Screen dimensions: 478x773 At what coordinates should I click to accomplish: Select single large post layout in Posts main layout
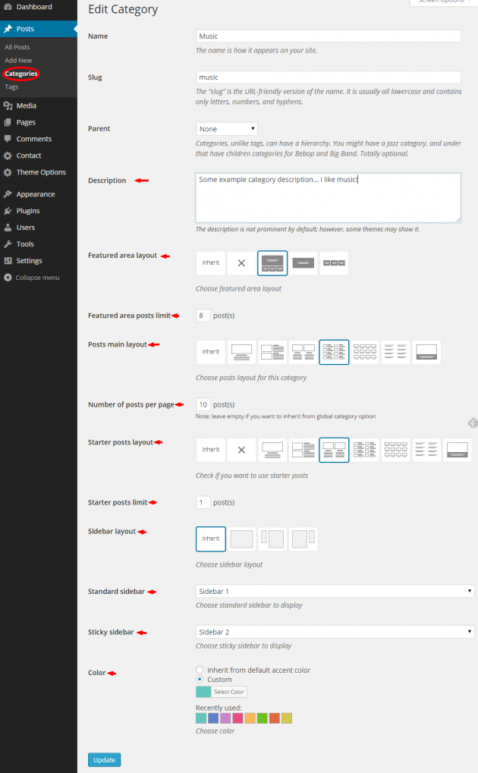[x=241, y=352]
